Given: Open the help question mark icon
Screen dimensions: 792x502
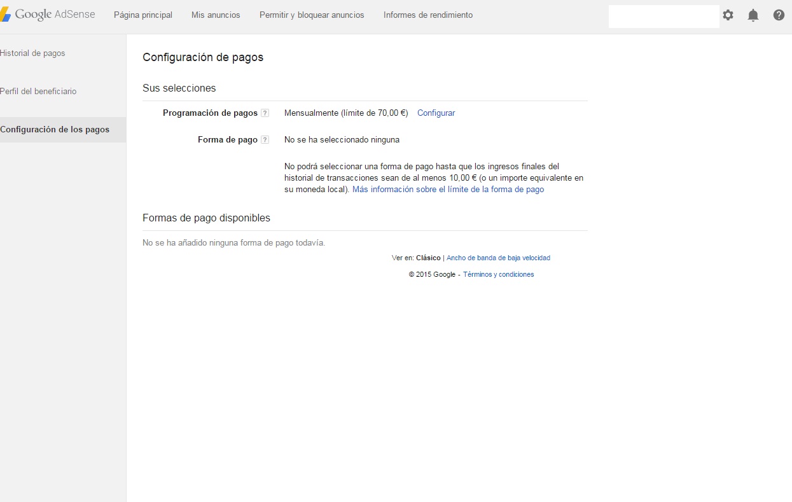Looking at the screenshot, I should 779,15.
